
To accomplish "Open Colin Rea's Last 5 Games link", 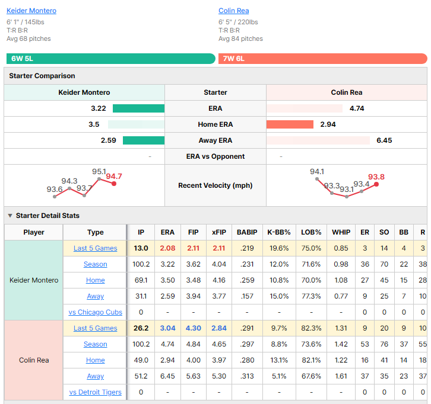I will click(95, 328).
